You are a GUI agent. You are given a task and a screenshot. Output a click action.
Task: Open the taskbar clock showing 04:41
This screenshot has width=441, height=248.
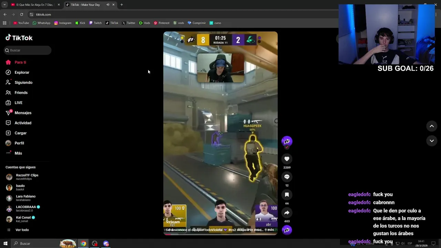[x=421, y=244]
